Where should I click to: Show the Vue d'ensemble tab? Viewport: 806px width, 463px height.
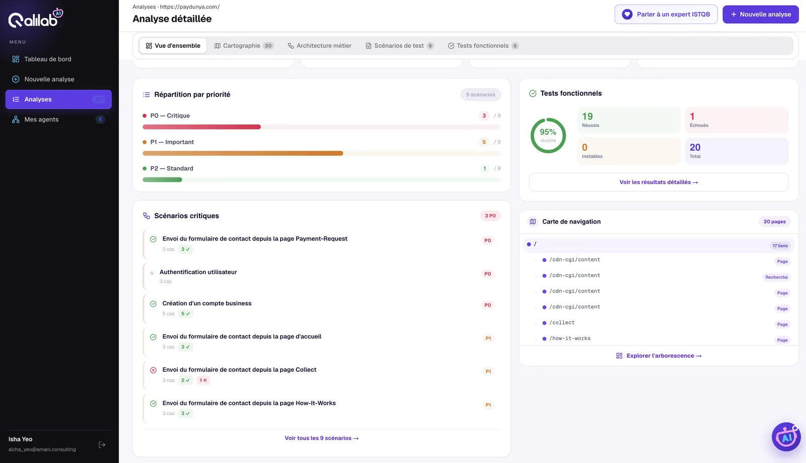pos(173,46)
